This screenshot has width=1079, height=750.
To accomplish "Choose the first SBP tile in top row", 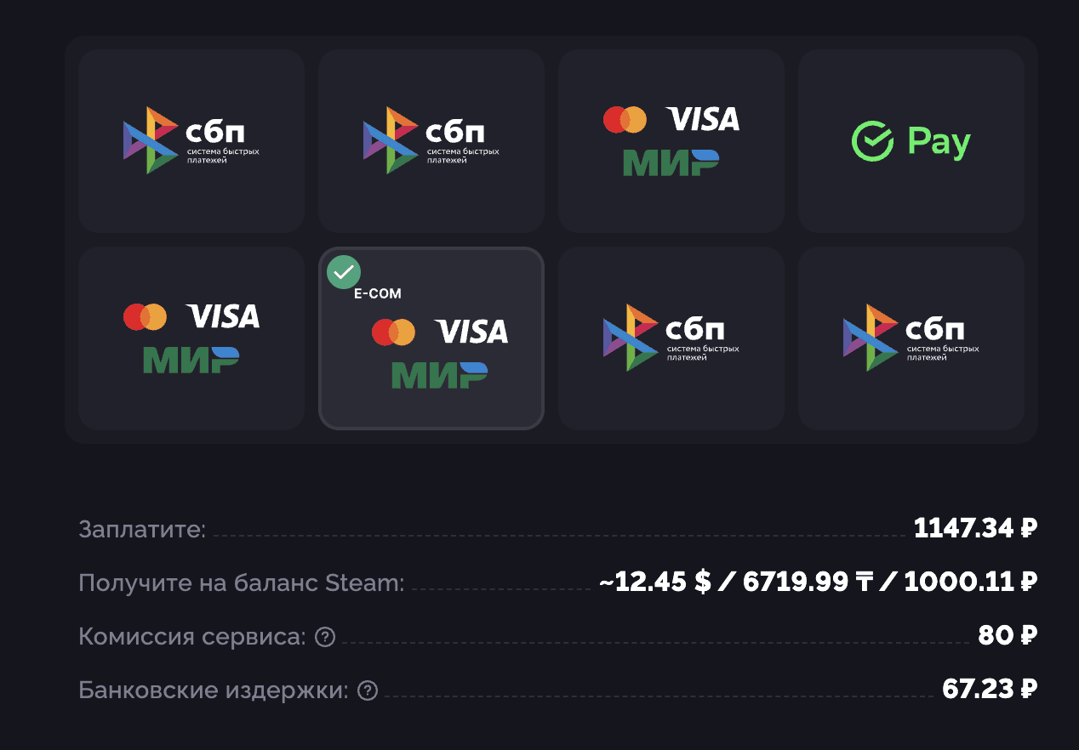I will pos(191,141).
